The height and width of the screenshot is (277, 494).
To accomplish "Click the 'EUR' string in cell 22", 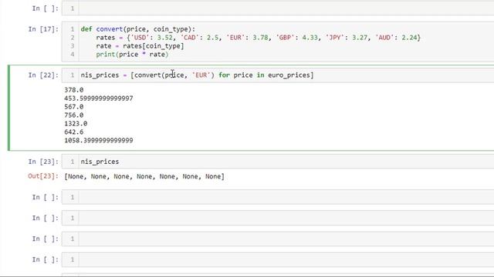I will pyautogui.click(x=201, y=75).
